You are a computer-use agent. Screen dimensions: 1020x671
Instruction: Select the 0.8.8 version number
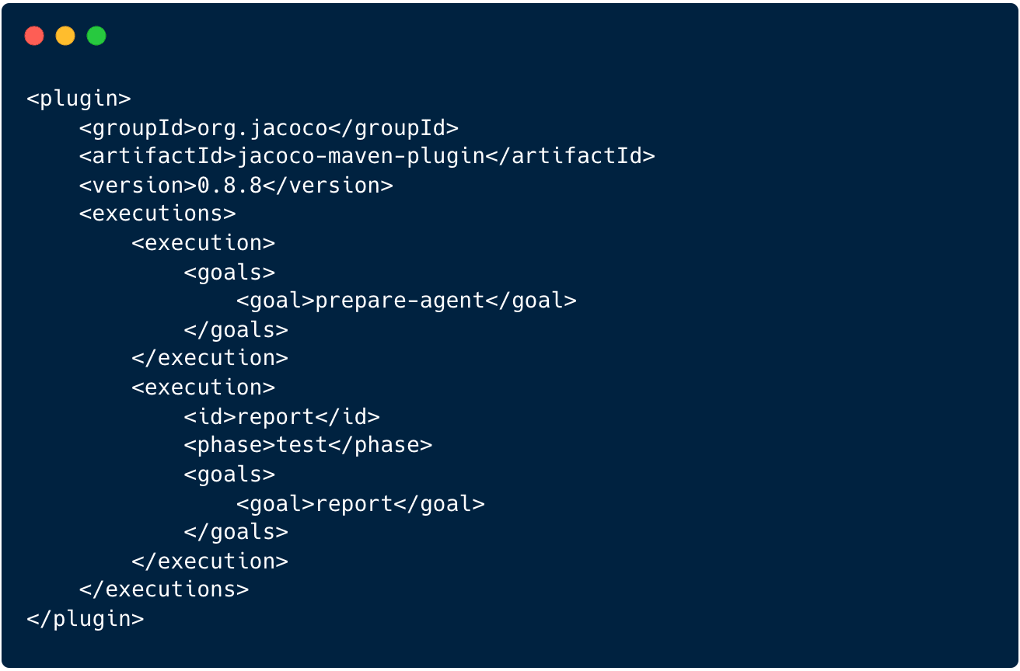(229, 186)
